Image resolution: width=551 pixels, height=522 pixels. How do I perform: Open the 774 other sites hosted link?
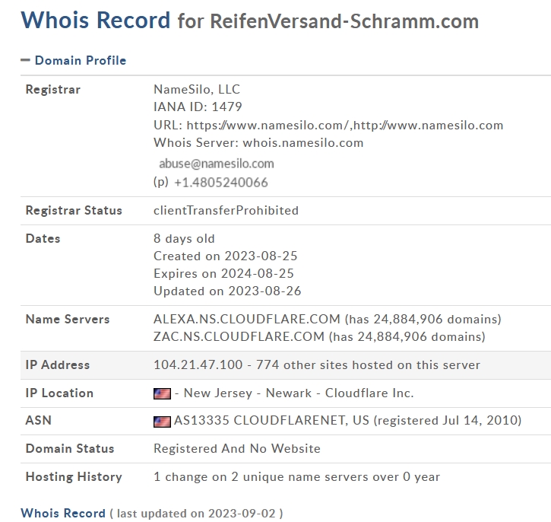click(368, 364)
